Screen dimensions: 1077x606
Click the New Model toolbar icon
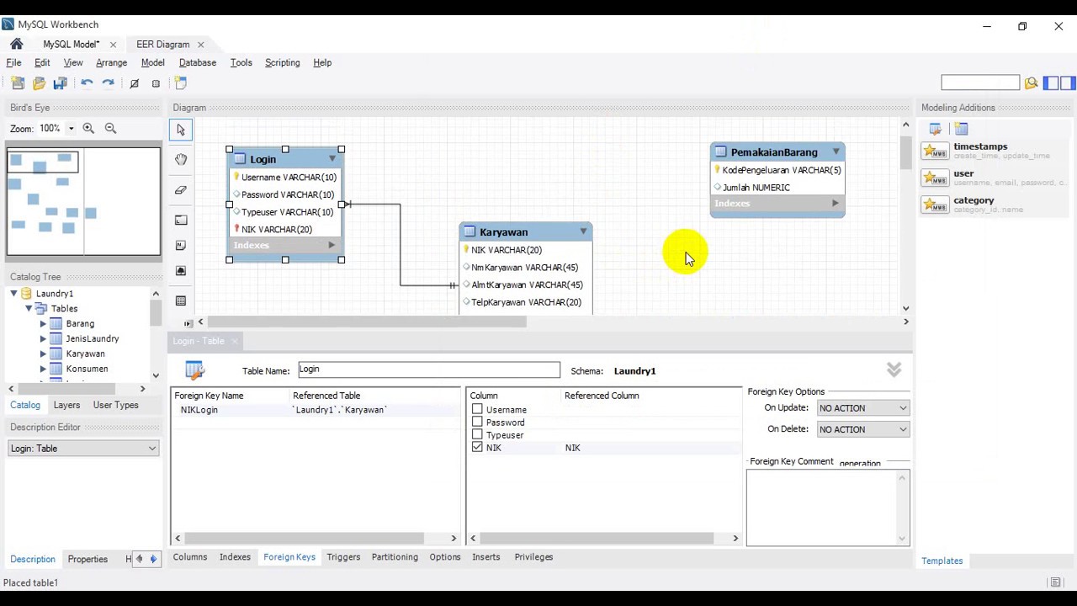pos(18,82)
